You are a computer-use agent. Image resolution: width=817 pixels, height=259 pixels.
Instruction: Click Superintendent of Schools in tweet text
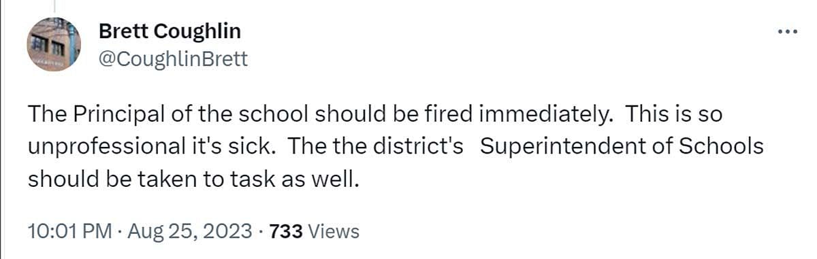[x=622, y=147]
